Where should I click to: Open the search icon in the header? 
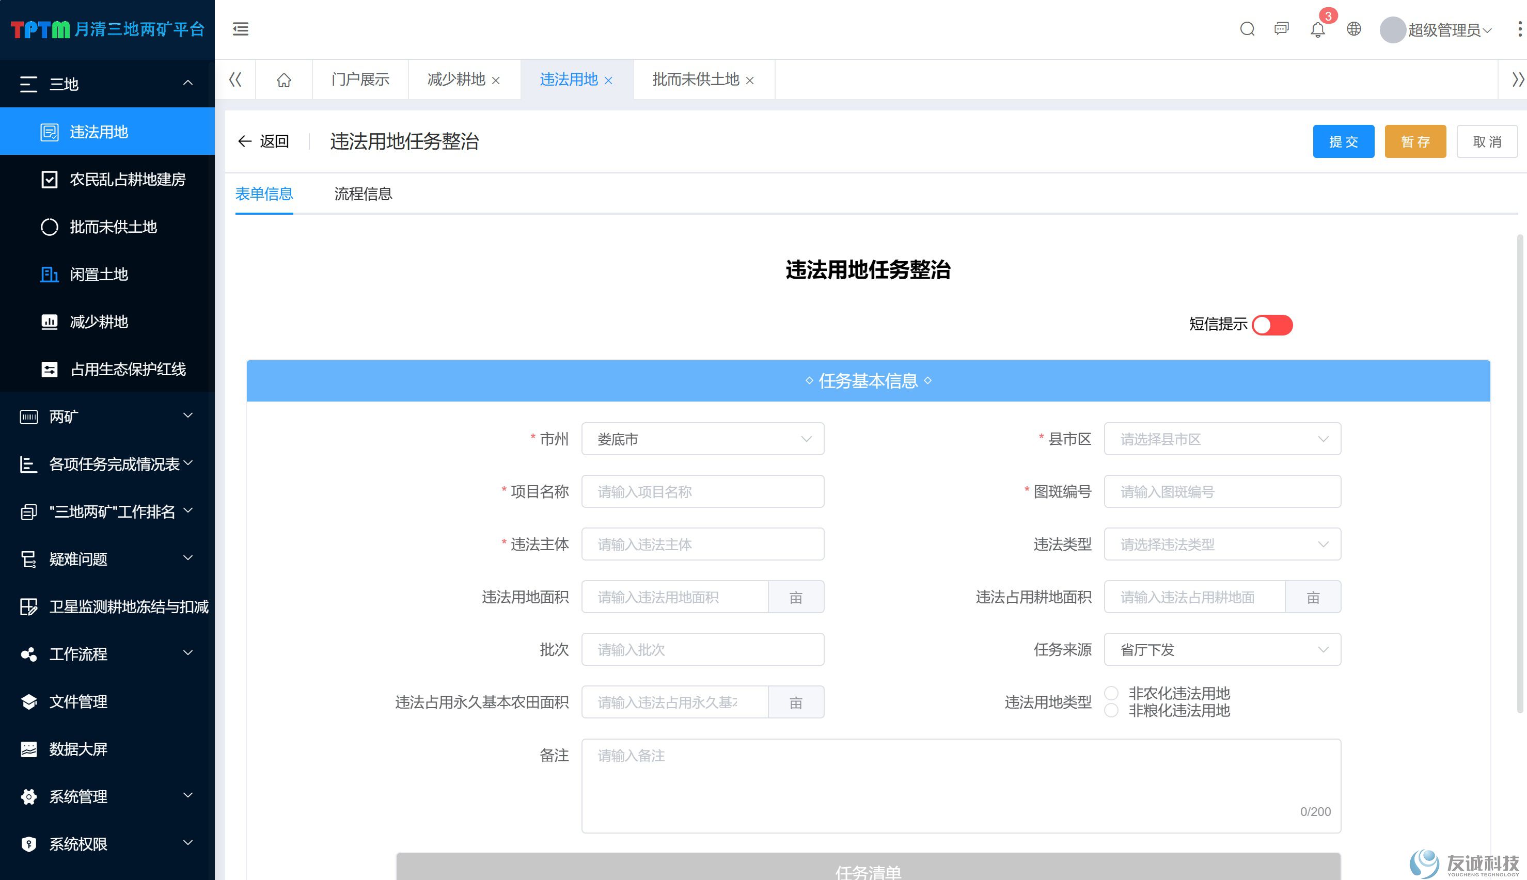tap(1247, 29)
